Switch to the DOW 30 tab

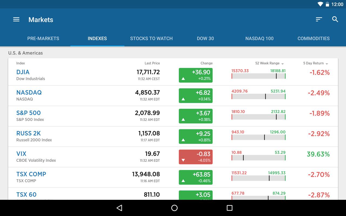click(x=205, y=38)
